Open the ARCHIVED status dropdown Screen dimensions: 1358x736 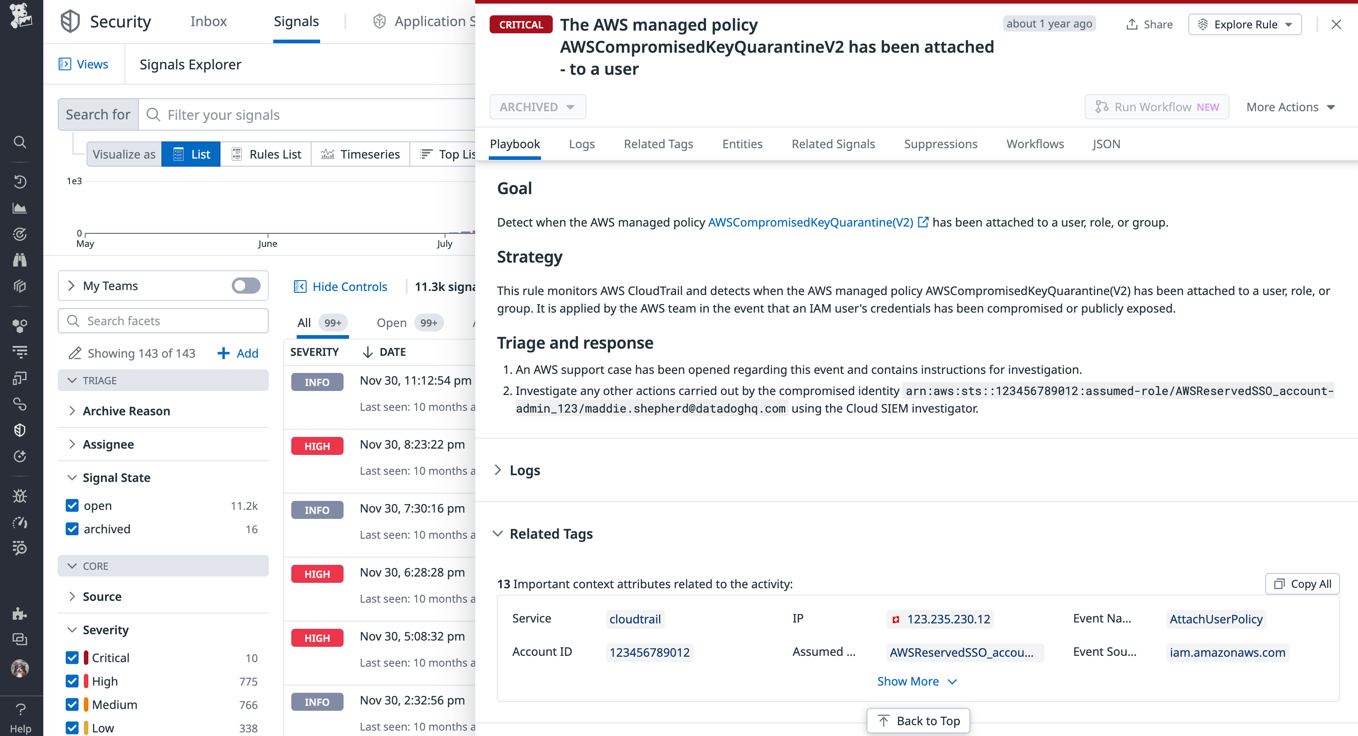(x=537, y=106)
